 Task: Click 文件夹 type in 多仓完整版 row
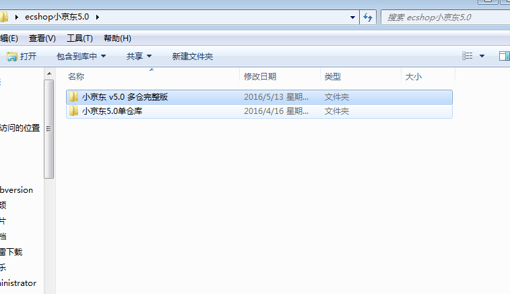337,97
